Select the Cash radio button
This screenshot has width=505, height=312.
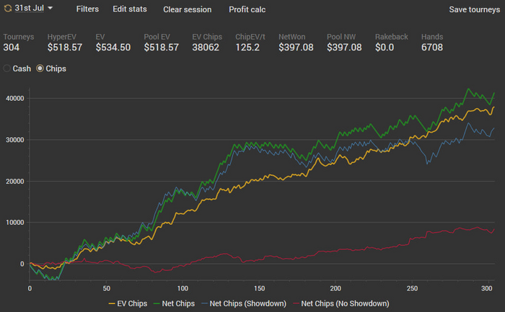8,68
